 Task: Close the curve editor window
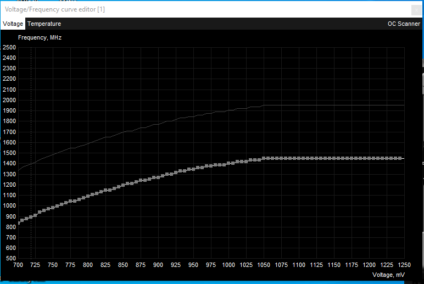416,10
